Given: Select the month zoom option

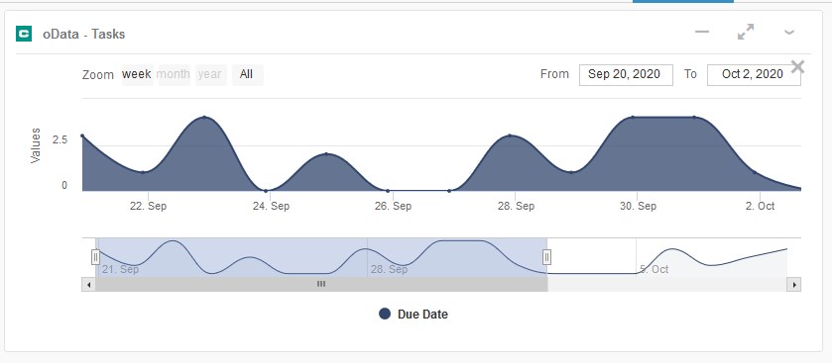Looking at the screenshot, I should (x=174, y=74).
